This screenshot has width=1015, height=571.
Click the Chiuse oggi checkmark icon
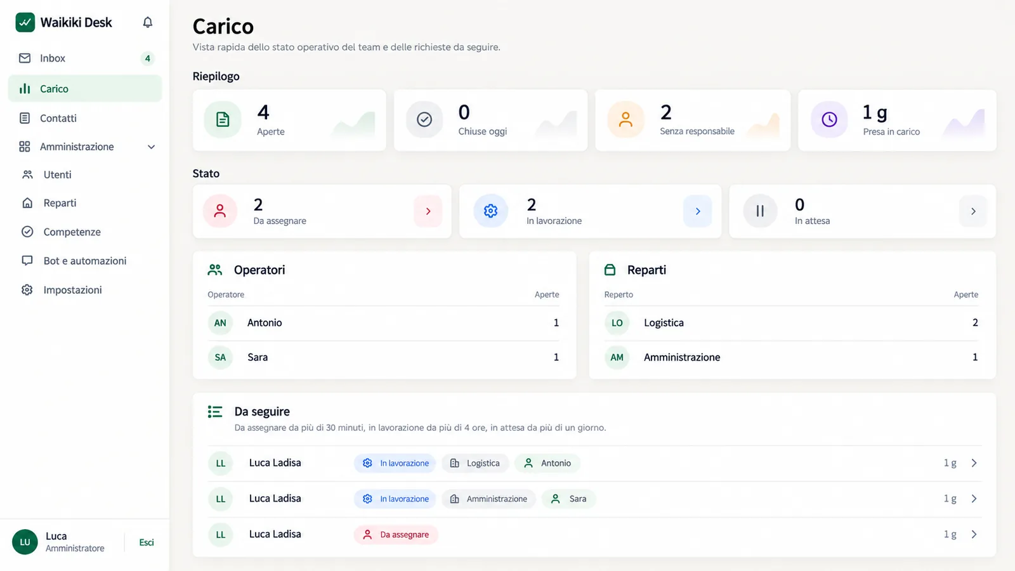[424, 119]
